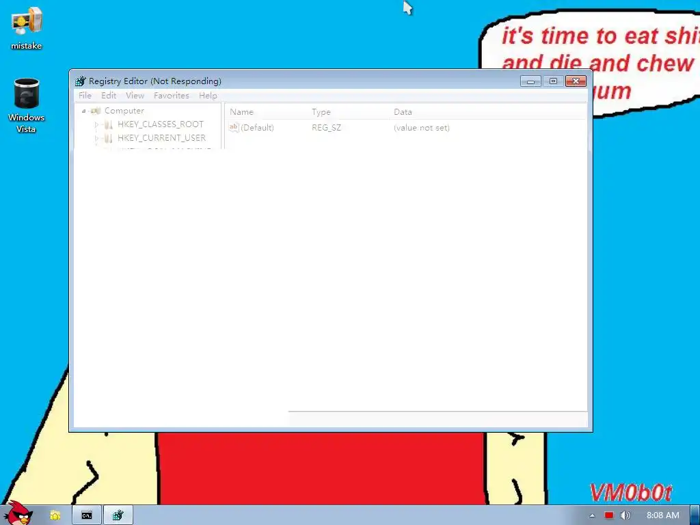Show hidden tray icons arrow
The image size is (700, 525).
[592, 515]
